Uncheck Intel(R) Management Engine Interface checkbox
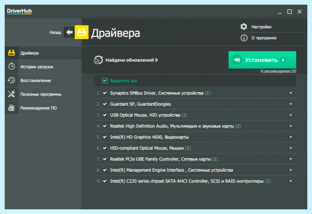Image resolution: width=312 pixels, height=214 pixels. click(x=105, y=170)
